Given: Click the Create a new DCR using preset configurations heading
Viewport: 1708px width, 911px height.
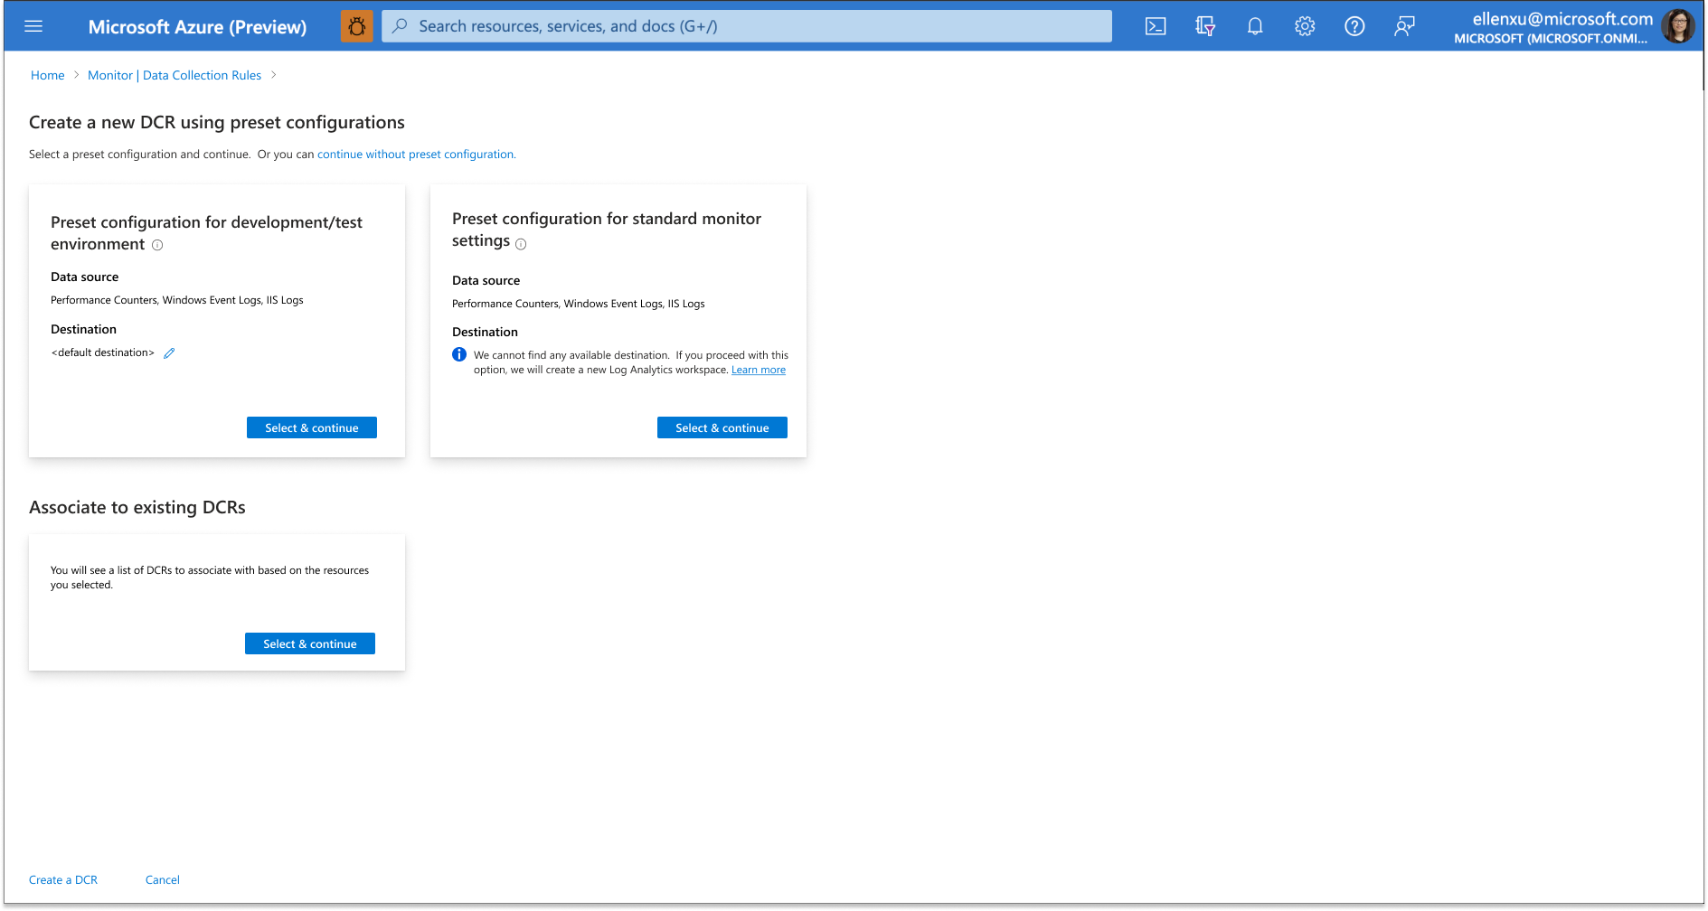Looking at the screenshot, I should (217, 122).
